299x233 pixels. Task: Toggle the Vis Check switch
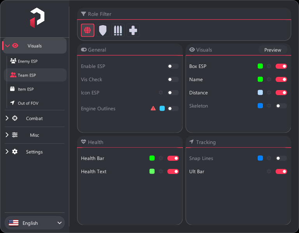(x=173, y=79)
